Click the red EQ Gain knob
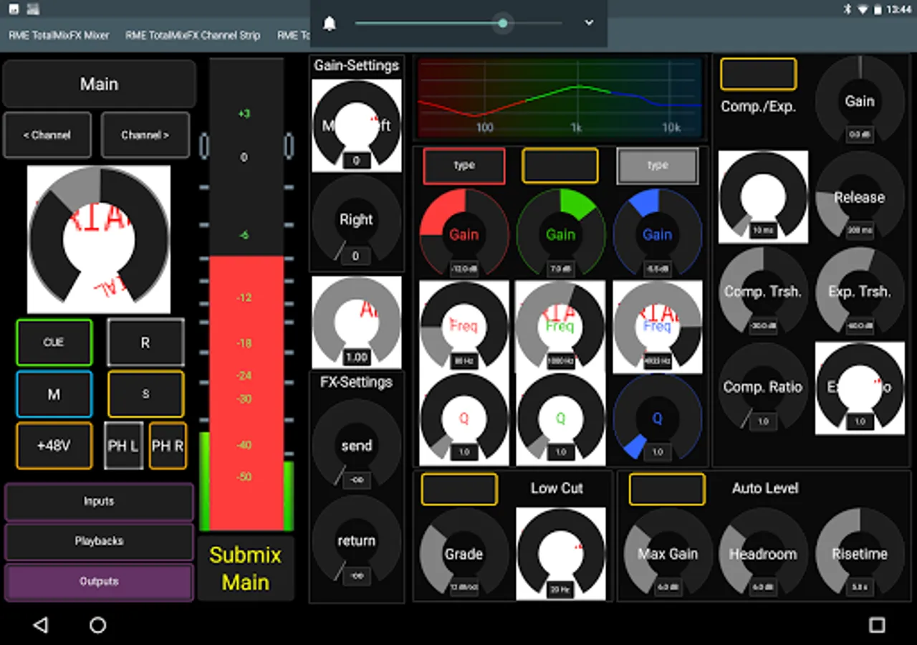 pyautogui.click(x=464, y=234)
